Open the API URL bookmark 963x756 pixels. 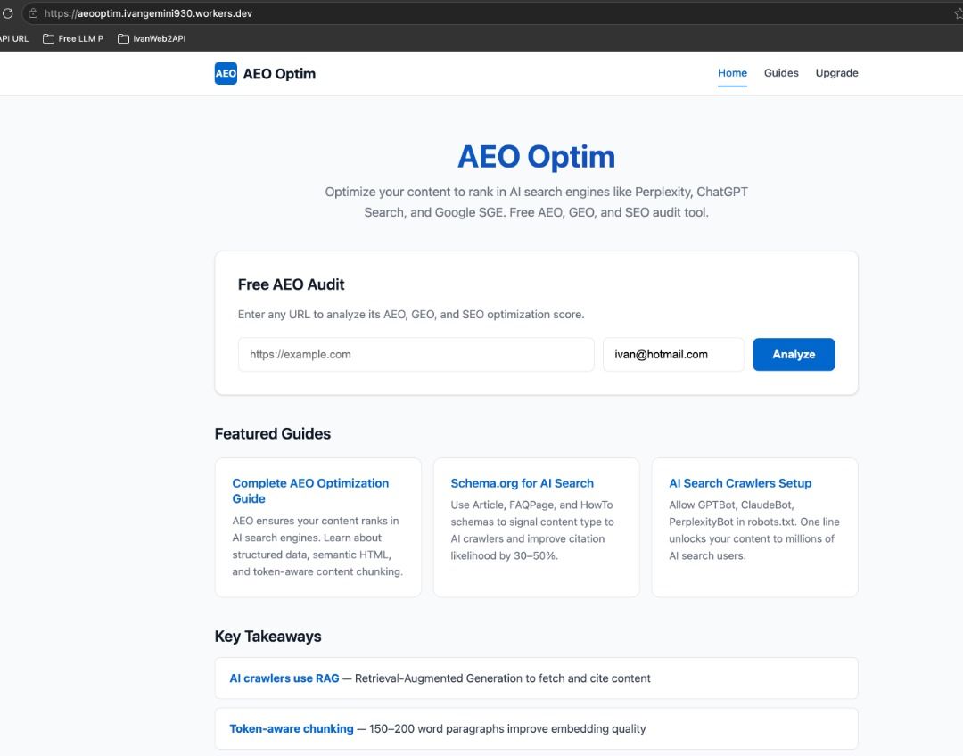(14, 38)
